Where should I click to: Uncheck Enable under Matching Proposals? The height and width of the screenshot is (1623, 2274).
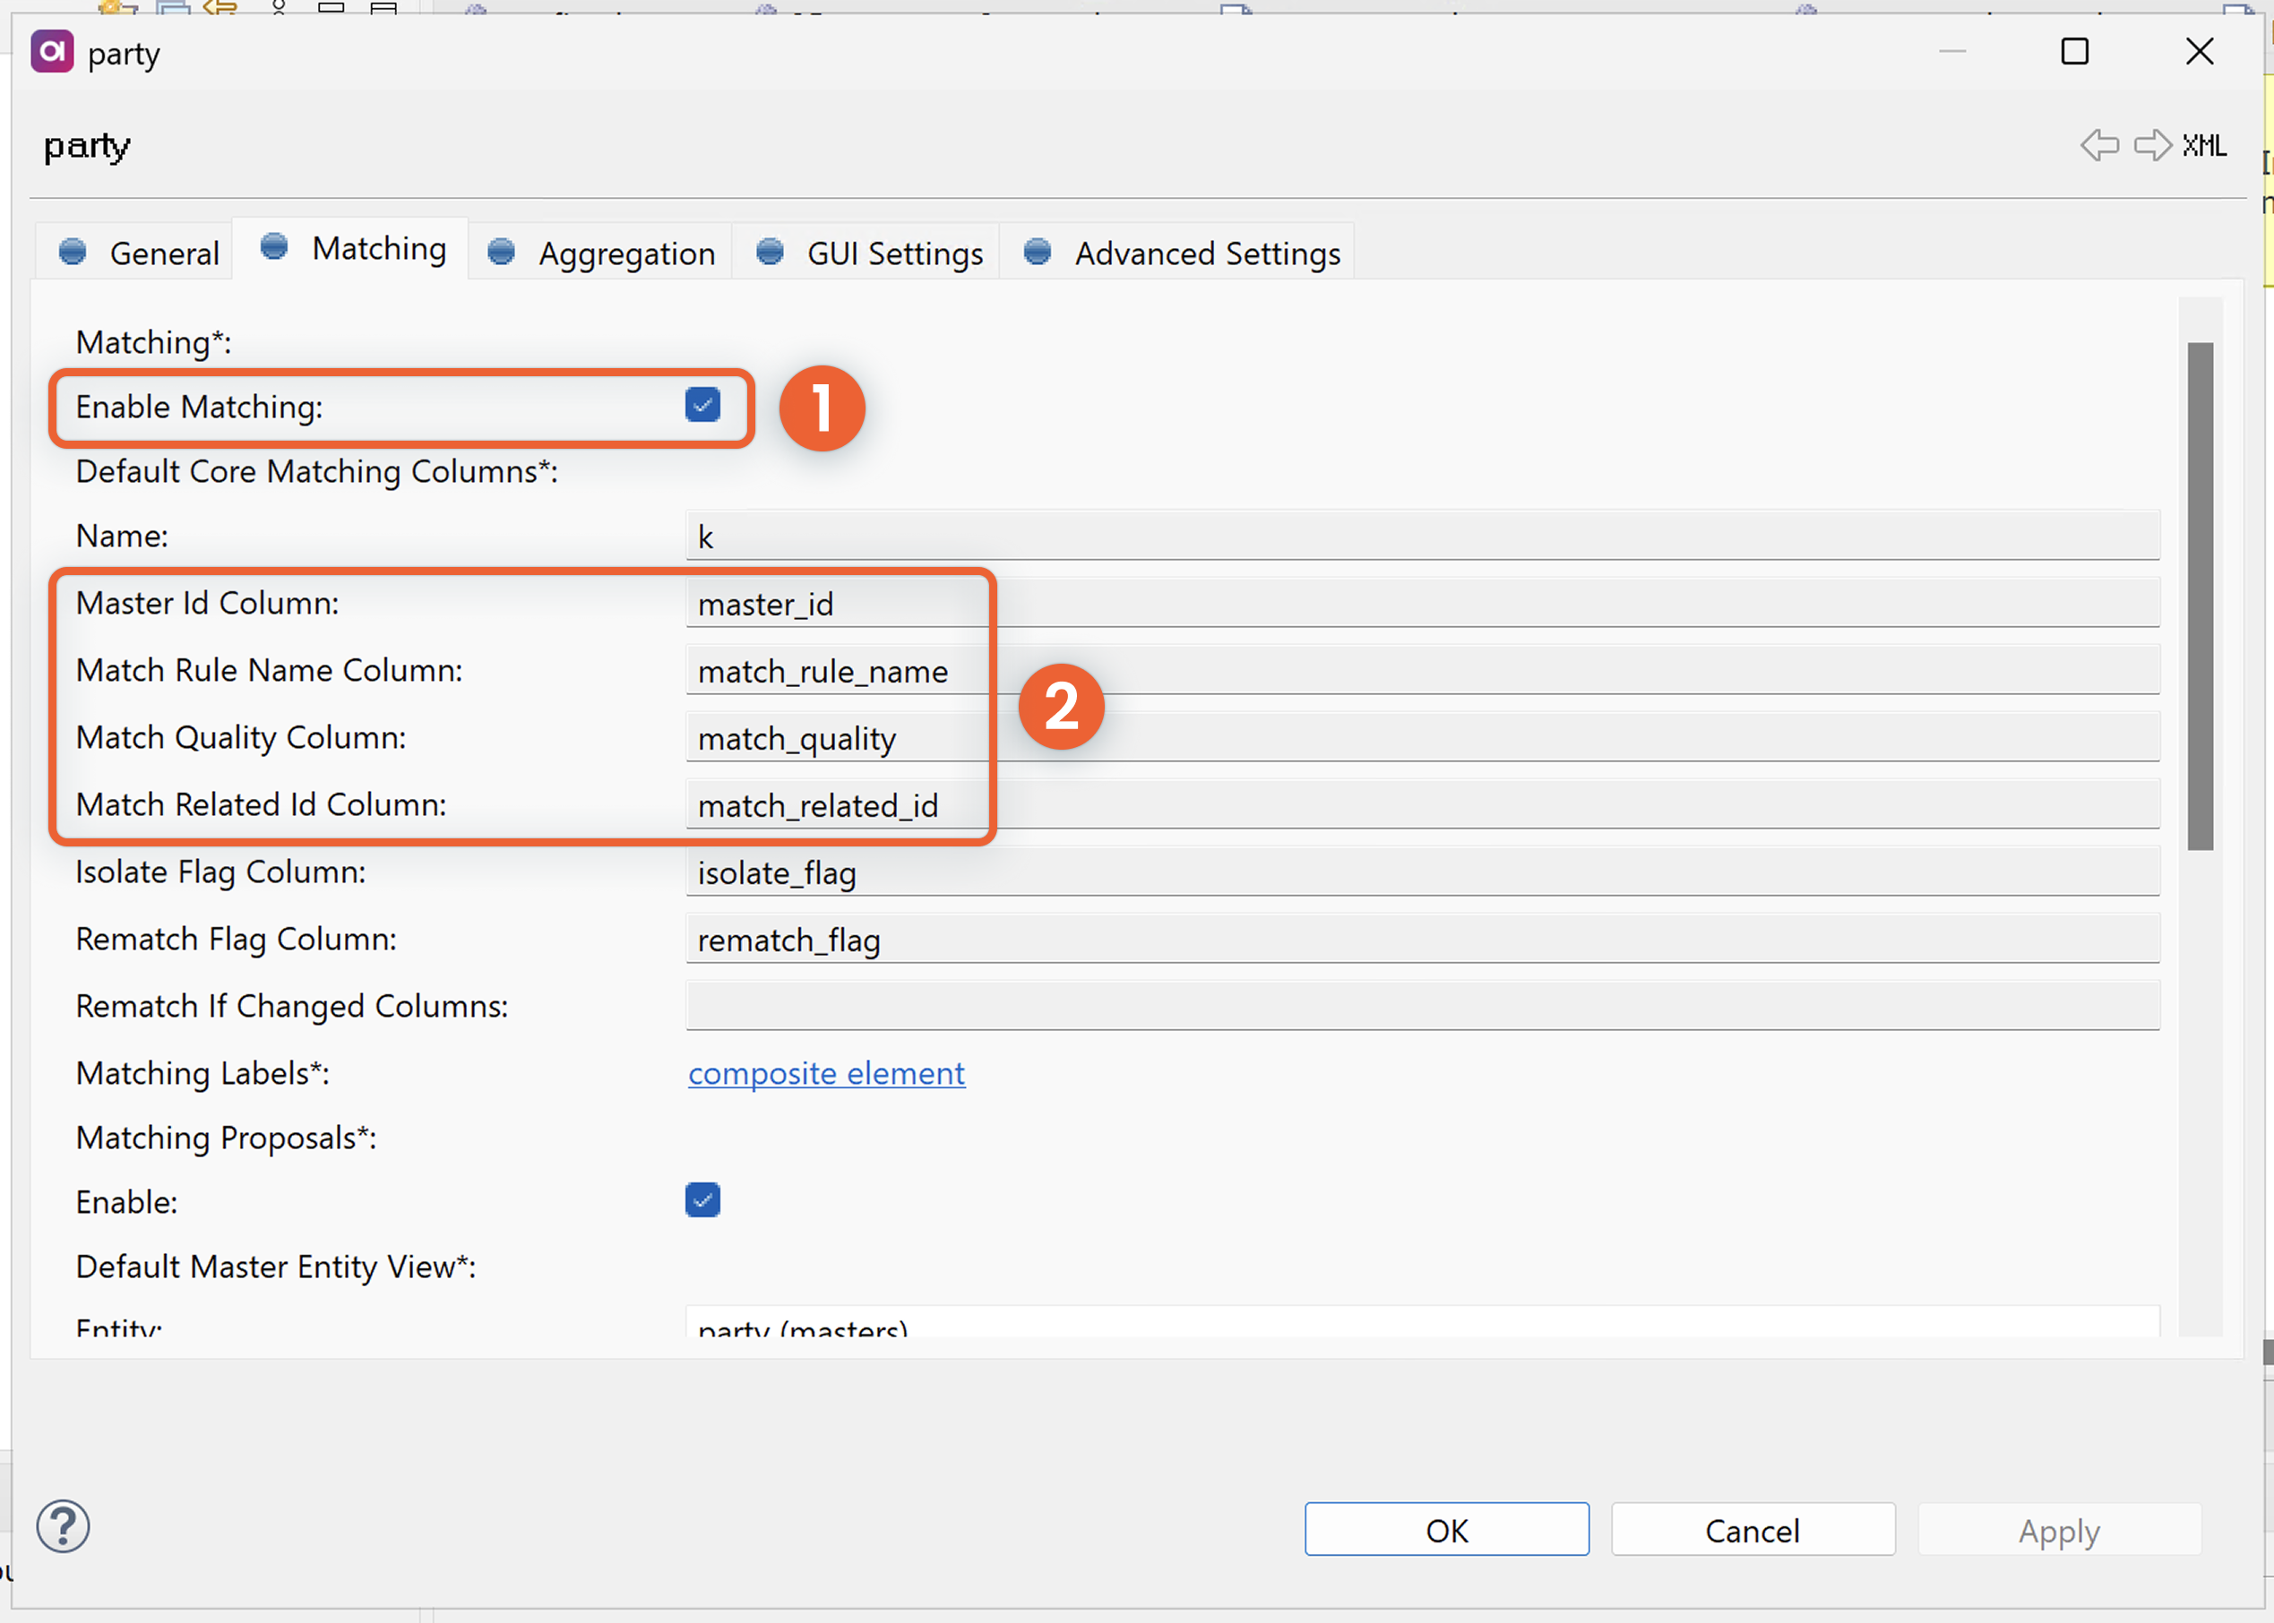(702, 1200)
